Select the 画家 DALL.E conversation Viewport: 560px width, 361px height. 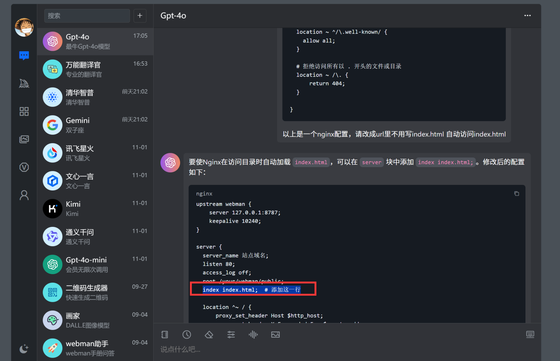pos(95,320)
